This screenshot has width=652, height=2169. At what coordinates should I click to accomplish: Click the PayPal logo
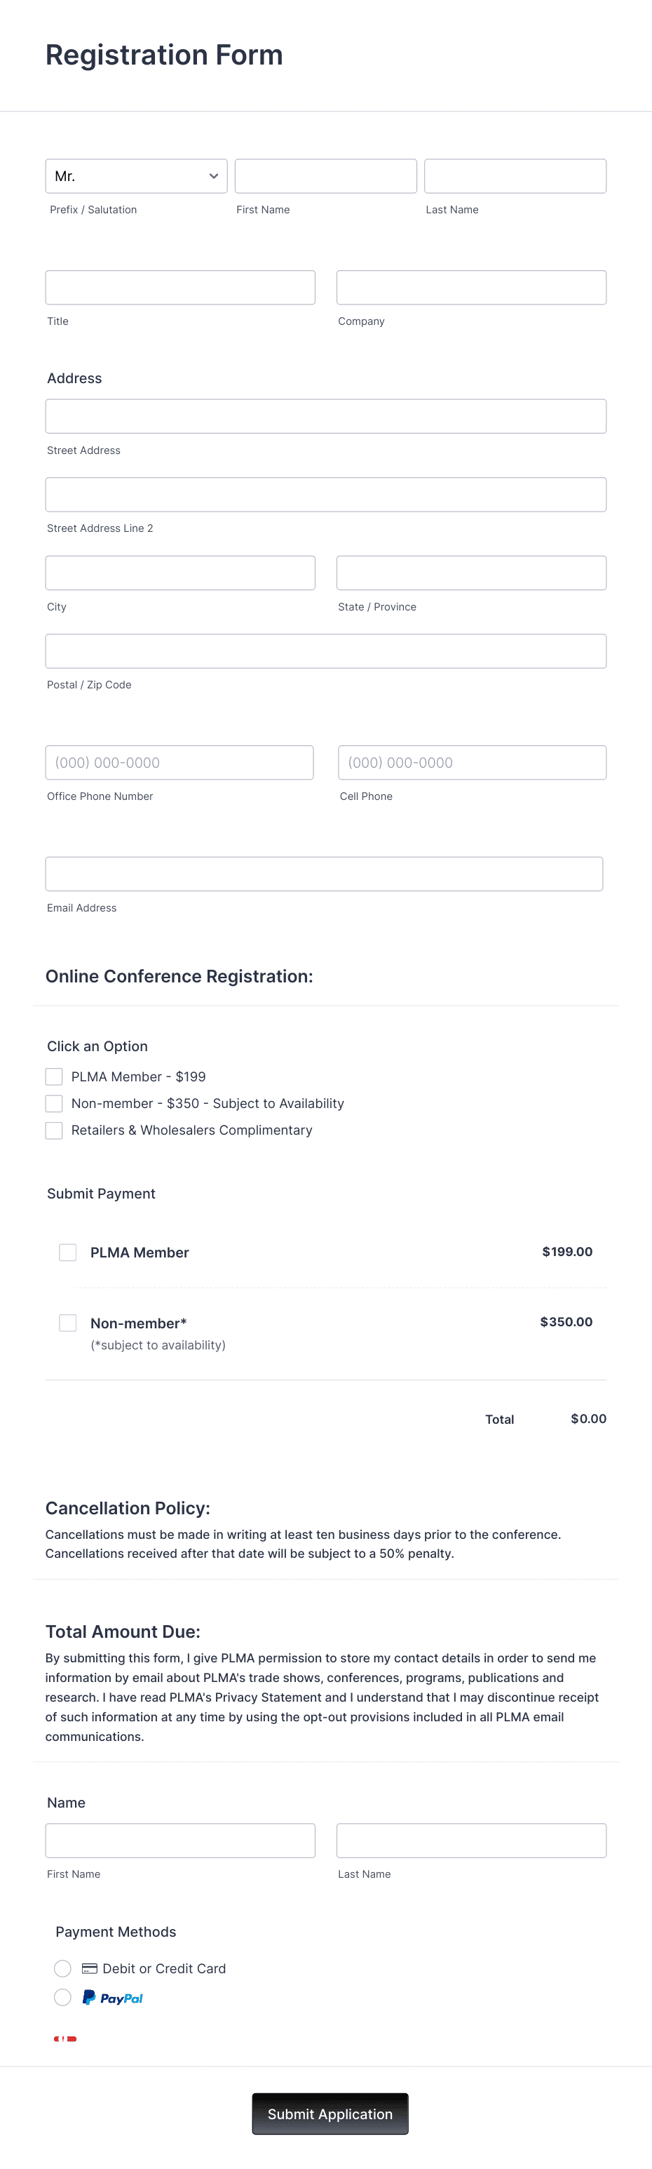coord(112,1996)
